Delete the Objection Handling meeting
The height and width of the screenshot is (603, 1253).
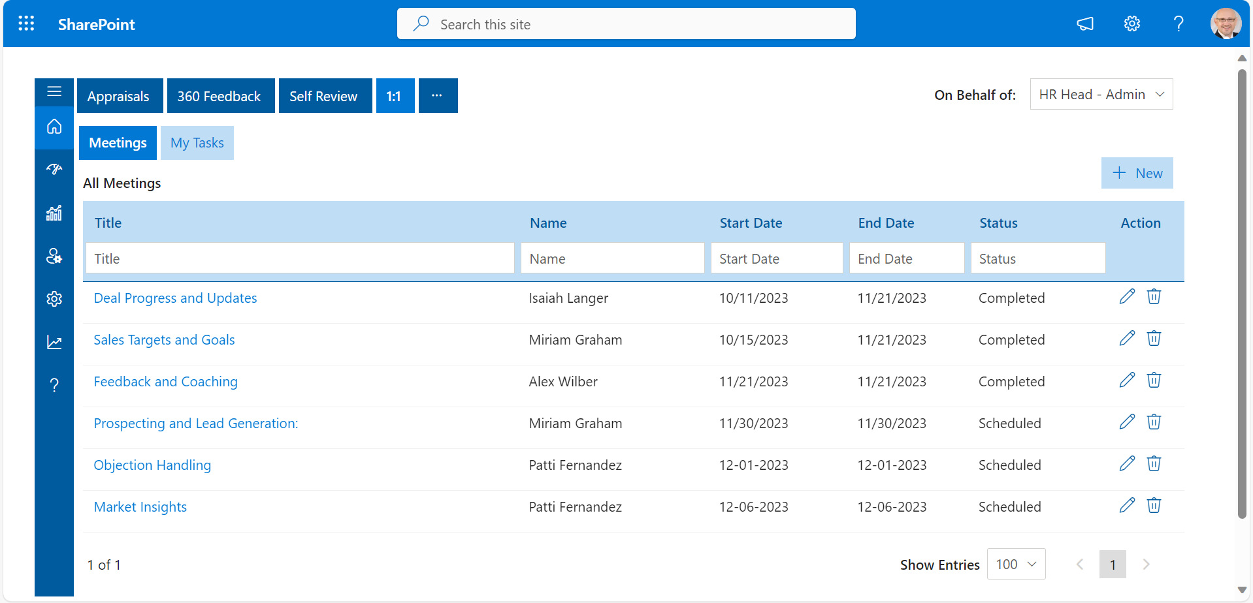(1154, 463)
